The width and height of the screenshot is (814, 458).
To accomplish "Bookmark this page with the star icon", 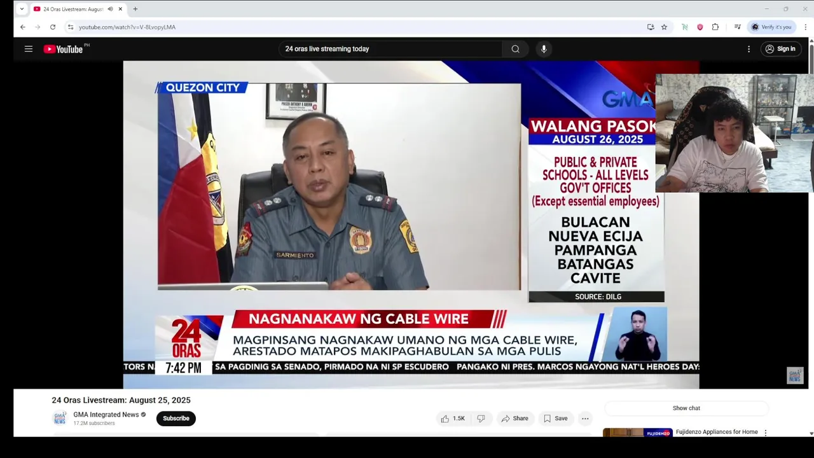I will pos(664,27).
